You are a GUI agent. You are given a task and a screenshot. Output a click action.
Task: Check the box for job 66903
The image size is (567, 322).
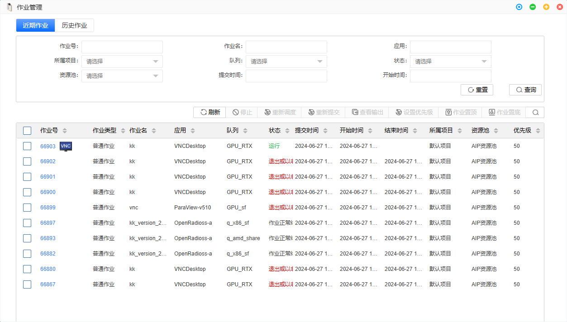coord(27,146)
